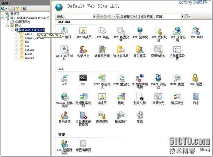Open the .NET 用户 icon
Image resolution: width=213 pixels, height=157 pixels.
[196, 33]
